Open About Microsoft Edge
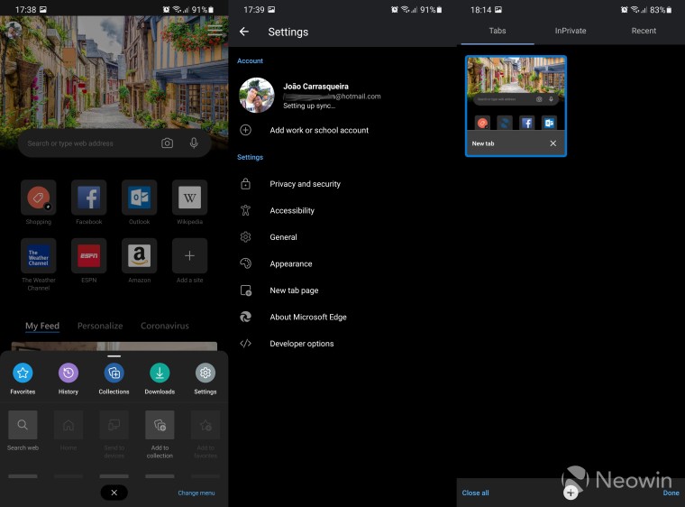The height and width of the screenshot is (507, 685). click(342, 318)
